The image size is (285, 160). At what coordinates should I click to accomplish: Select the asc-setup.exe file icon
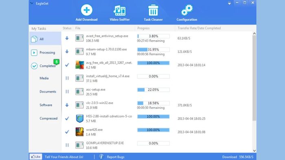79,92
